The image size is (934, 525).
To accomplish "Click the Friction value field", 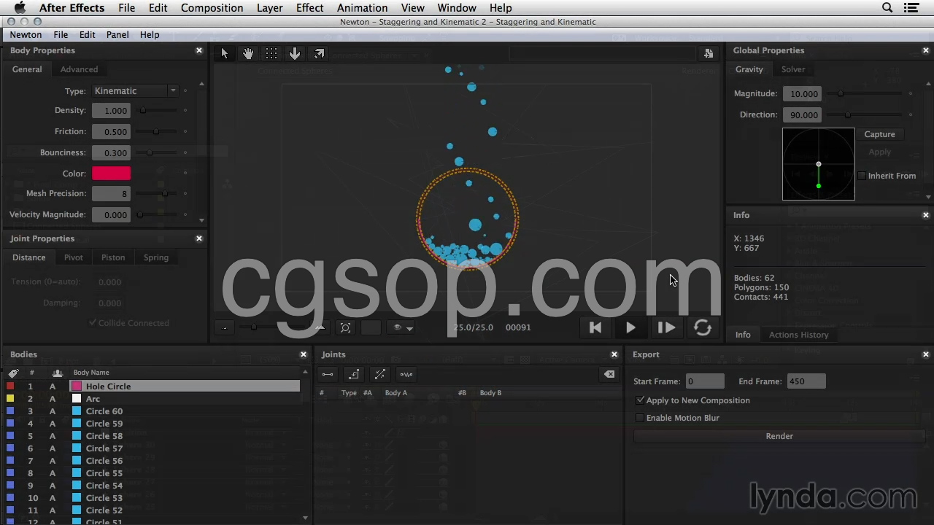I will 111,132.
